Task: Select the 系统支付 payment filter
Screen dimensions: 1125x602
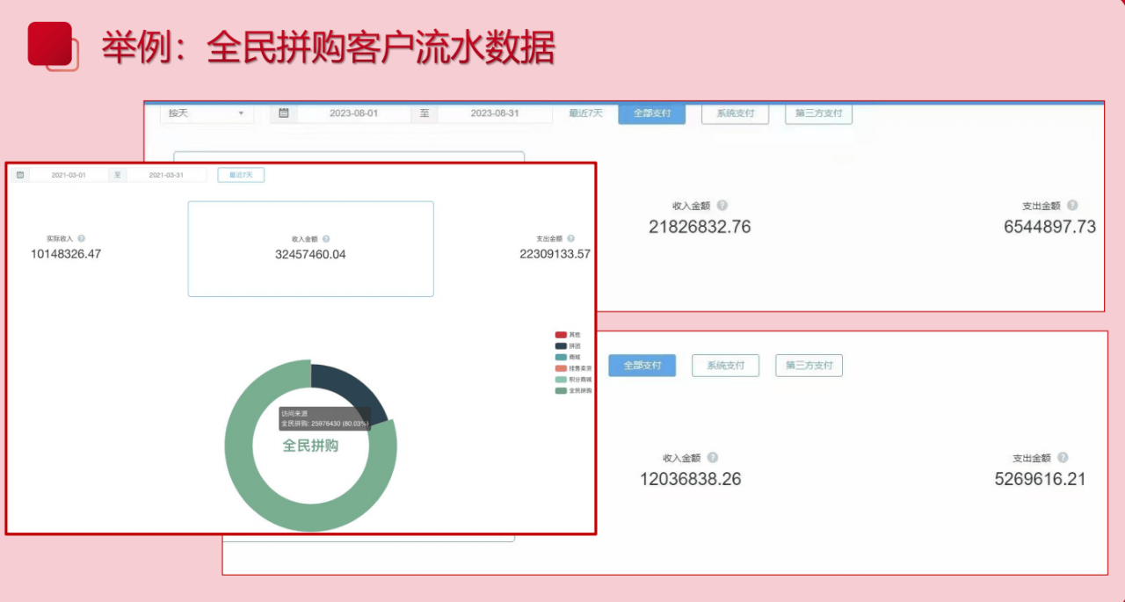Action: 735,113
